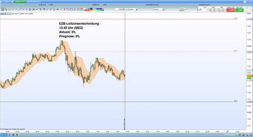
Task: Select the long trend line tool
Action: (x=20, y=9)
